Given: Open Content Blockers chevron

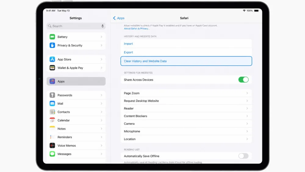Looking at the screenshot, I should click(247, 116).
